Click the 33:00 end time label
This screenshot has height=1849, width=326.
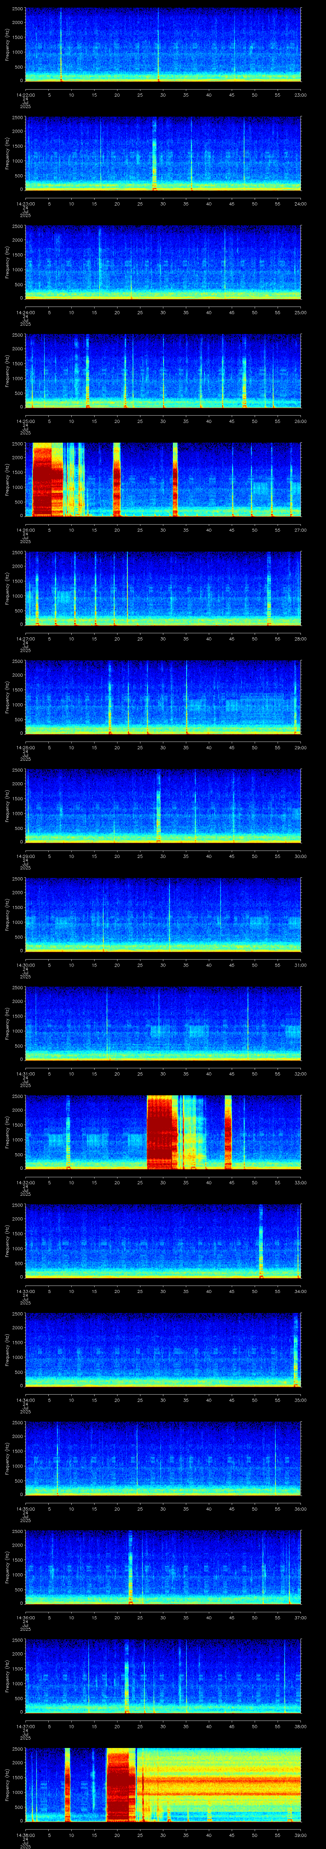tap(300, 1182)
